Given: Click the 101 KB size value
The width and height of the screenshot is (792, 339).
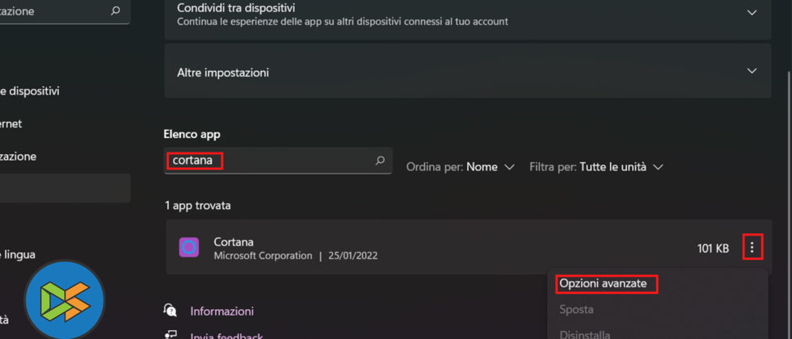Looking at the screenshot, I should pyautogui.click(x=713, y=249).
